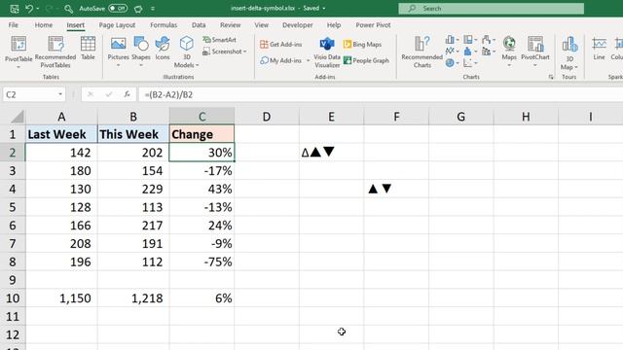Open People Graph add-in

pyautogui.click(x=366, y=60)
